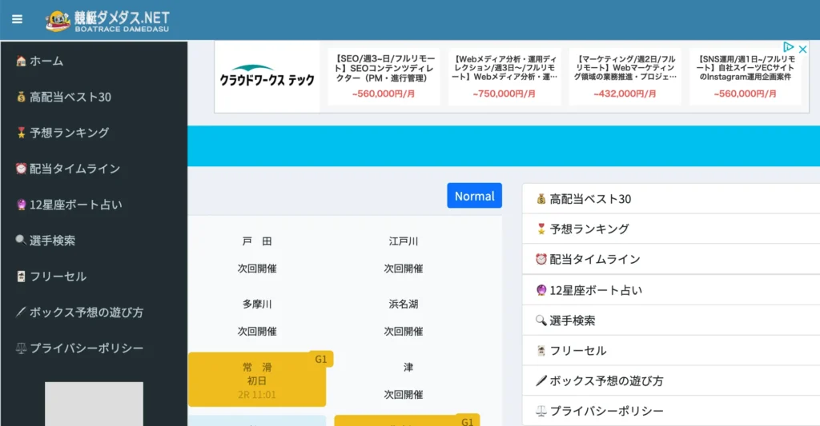Open プライバシーポリシー link in right panel
This screenshot has width=820, height=426.
[671, 412]
